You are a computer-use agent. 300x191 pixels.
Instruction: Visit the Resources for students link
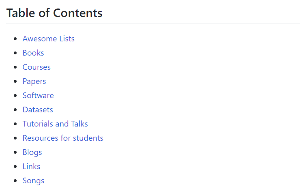[63, 138]
